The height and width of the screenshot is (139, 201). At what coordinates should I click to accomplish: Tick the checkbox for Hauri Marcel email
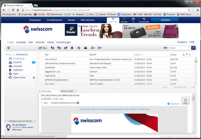click(x=38, y=59)
